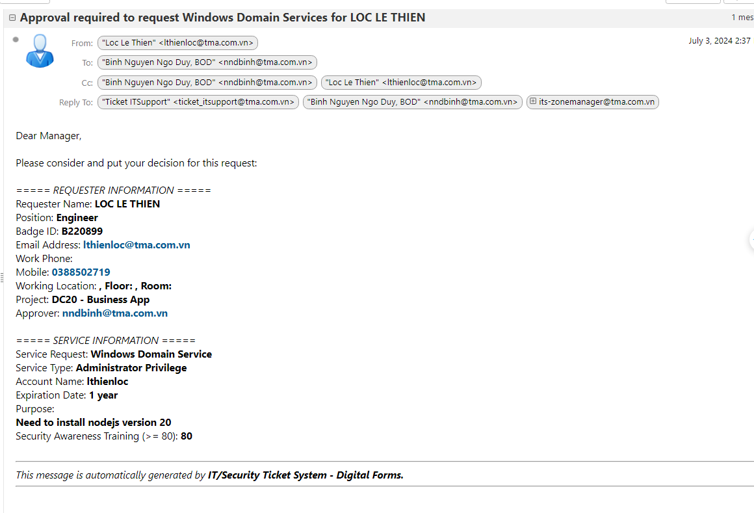Image resolution: width=754 pixels, height=513 pixels.
Task: Click Binh Nguyen Ngo Duy in Cc row
Action: [x=207, y=83]
